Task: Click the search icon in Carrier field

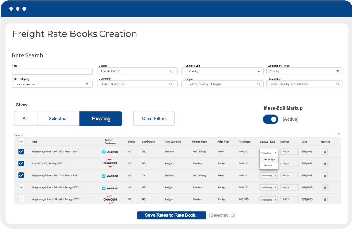Action: point(171,71)
